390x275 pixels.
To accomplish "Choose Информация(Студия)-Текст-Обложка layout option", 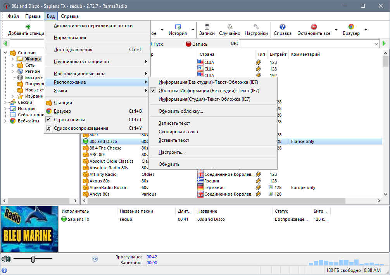I will tap(204, 99).
